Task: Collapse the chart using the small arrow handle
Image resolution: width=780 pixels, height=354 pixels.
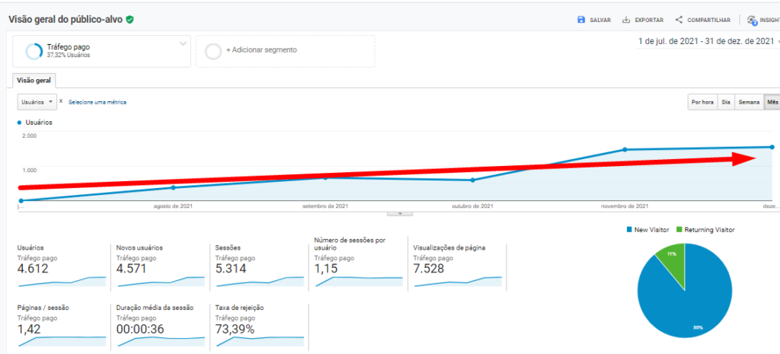Action: pyautogui.click(x=399, y=213)
